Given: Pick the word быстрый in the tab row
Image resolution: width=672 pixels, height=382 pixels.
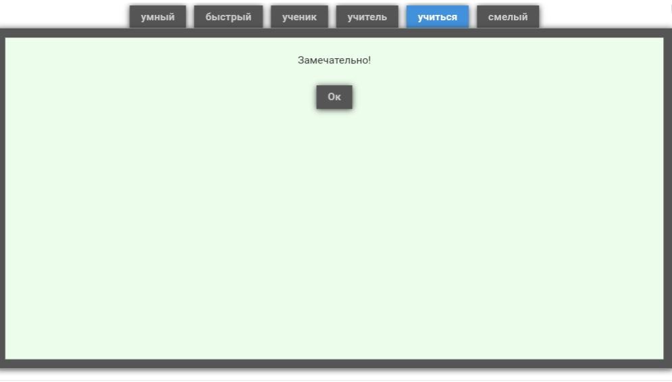Looking at the screenshot, I should pos(228,18).
